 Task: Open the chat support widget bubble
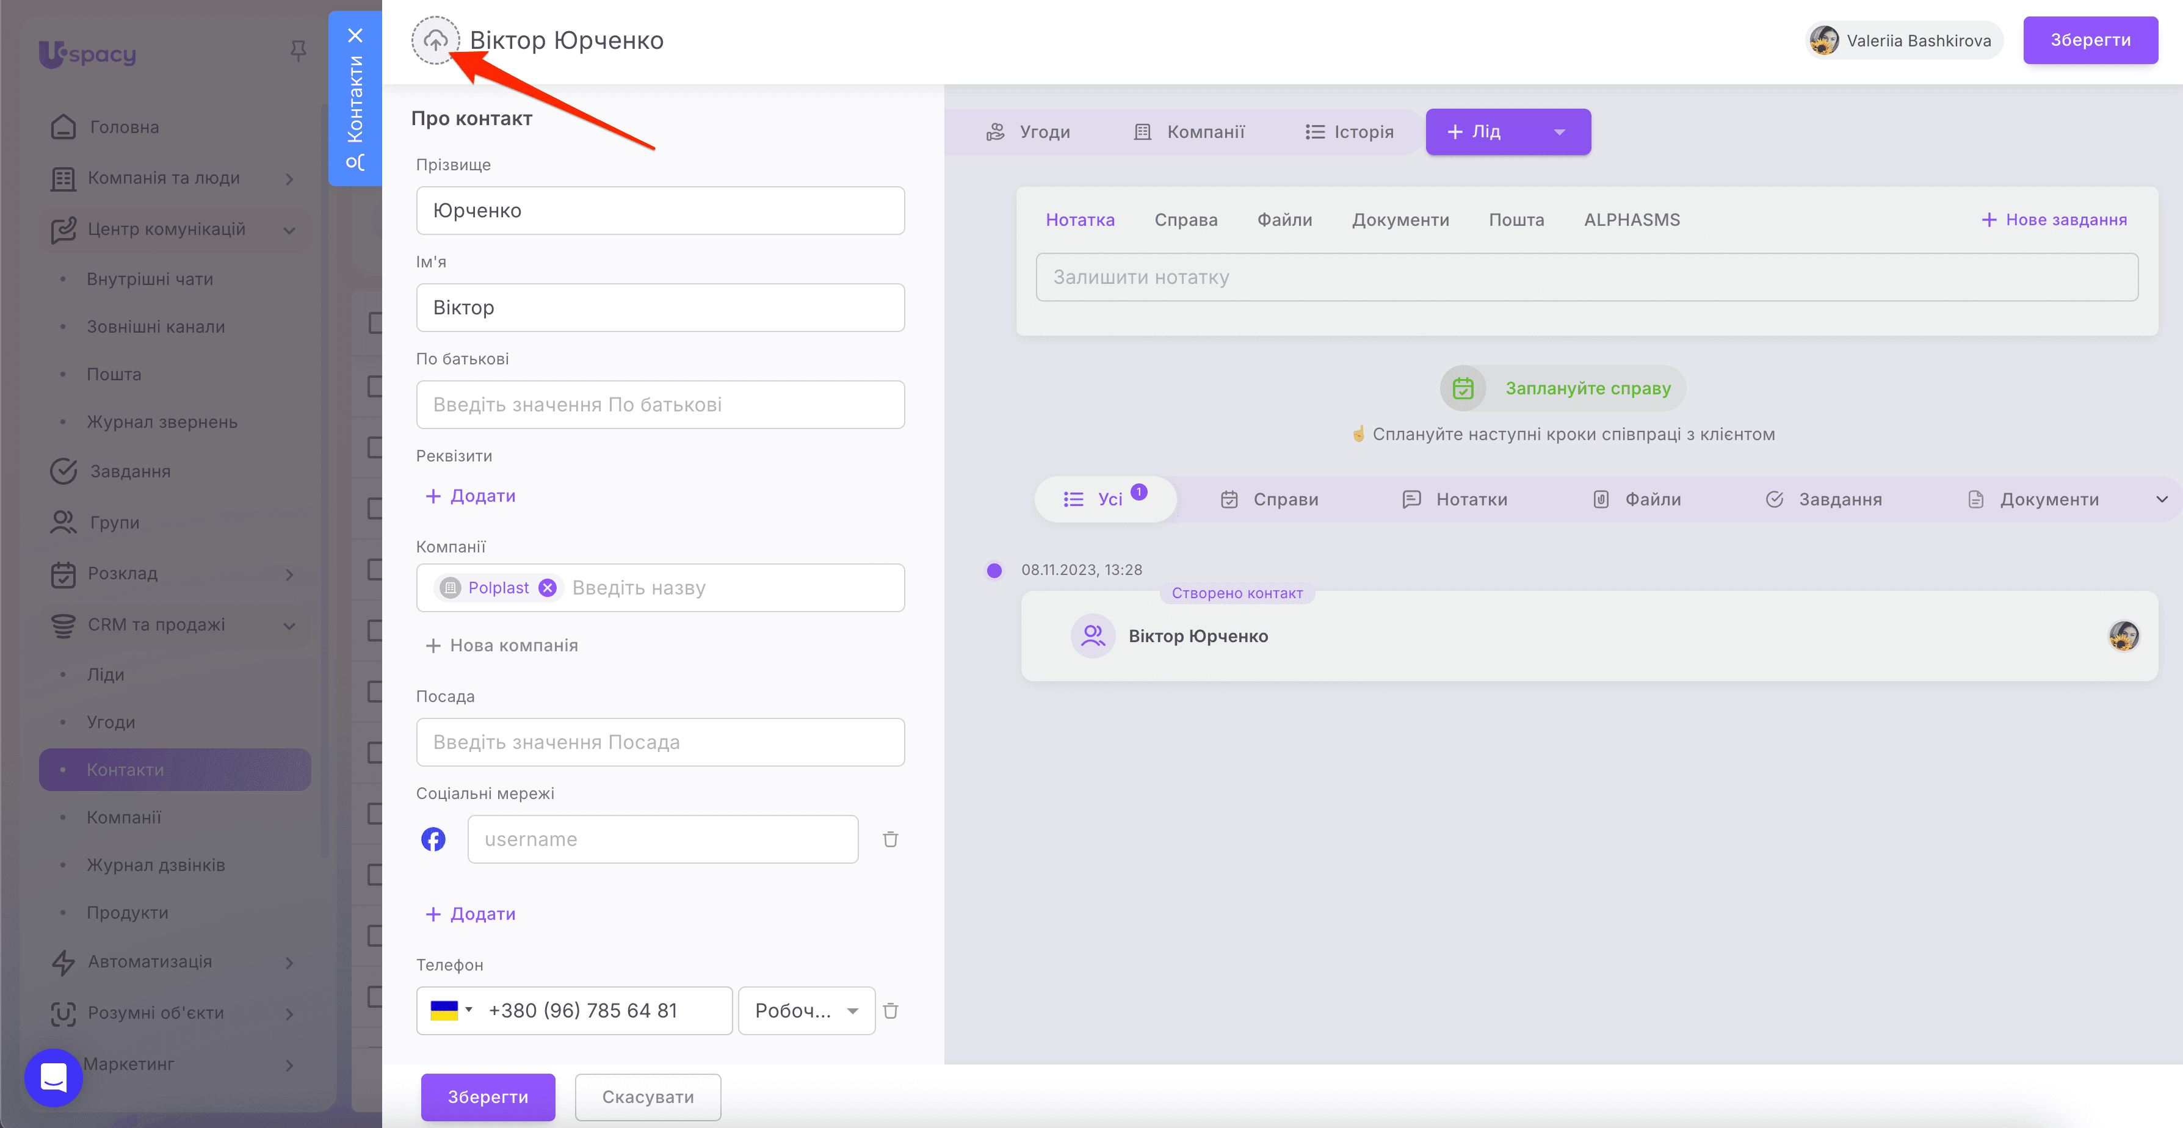[x=53, y=1077]
